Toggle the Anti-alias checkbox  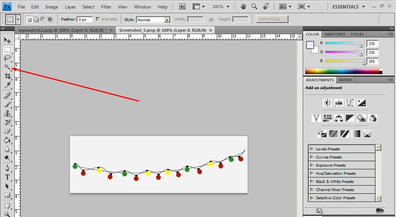(98, 19)
